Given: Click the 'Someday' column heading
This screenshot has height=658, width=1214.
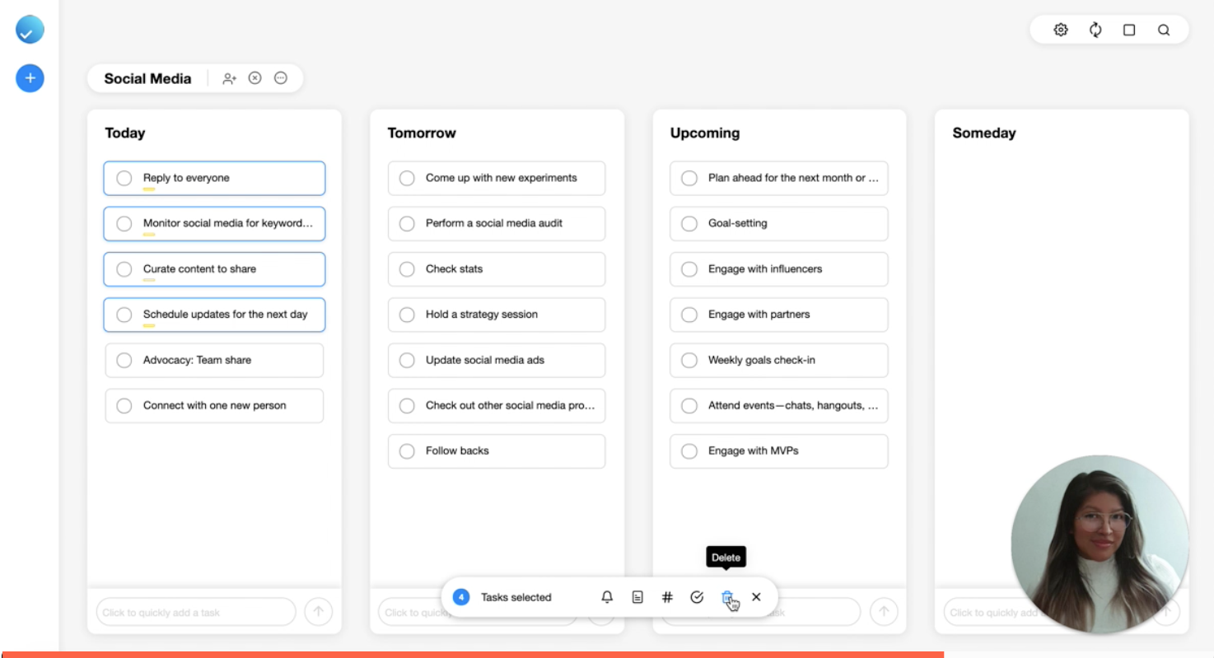Looking at the screenshot, I should (x=984, y=133).
